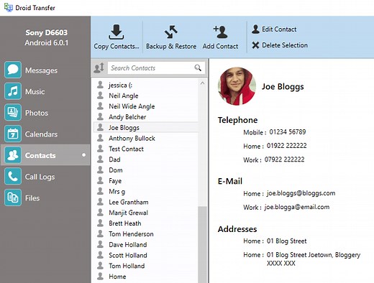Open the Calendars section icon
Image resolution: width=374 pixels, height=283 pixels.
click(x=13, y=134)
